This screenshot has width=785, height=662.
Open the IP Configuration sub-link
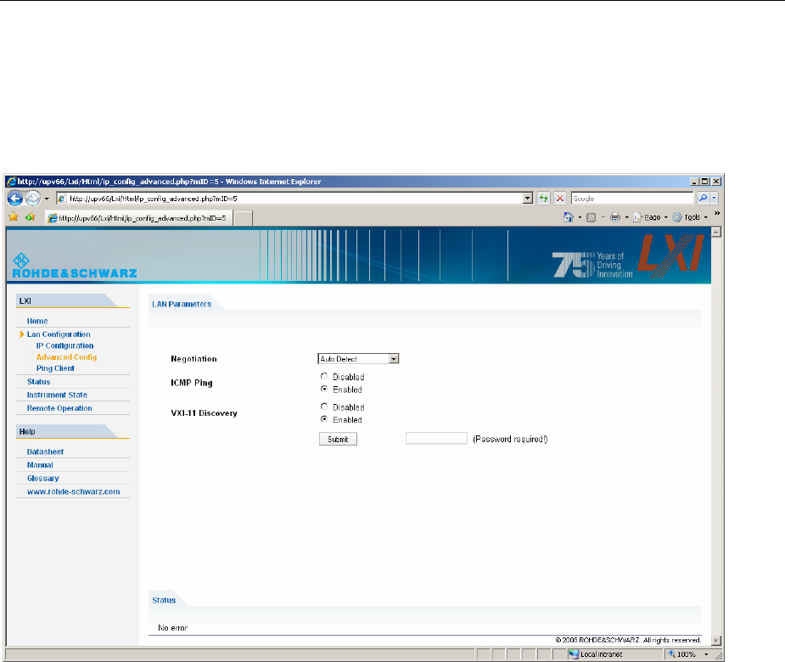(x=64, y=345)
